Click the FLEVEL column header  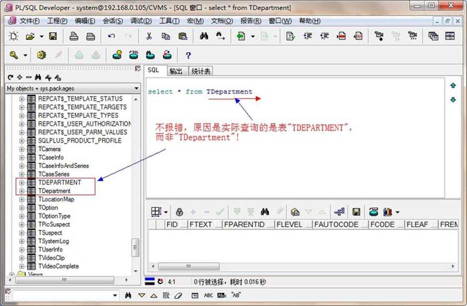293,224
